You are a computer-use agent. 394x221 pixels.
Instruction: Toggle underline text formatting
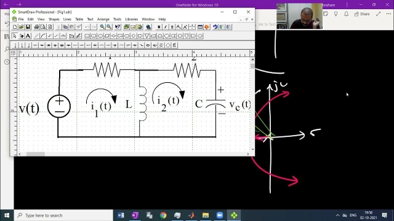[x=172, y=27]
